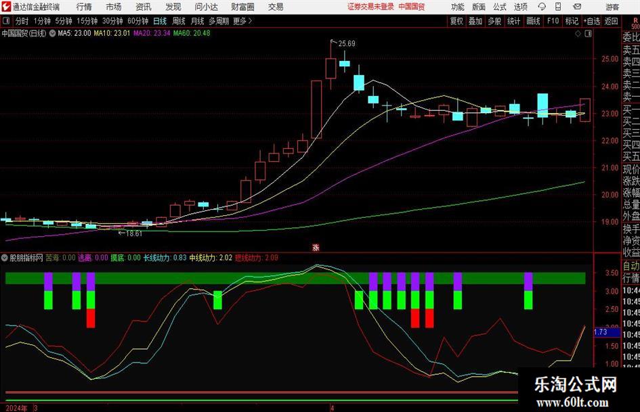640x412 pixels.
Task: Click the customer service headset icon
Action: [x=542, y=7]
